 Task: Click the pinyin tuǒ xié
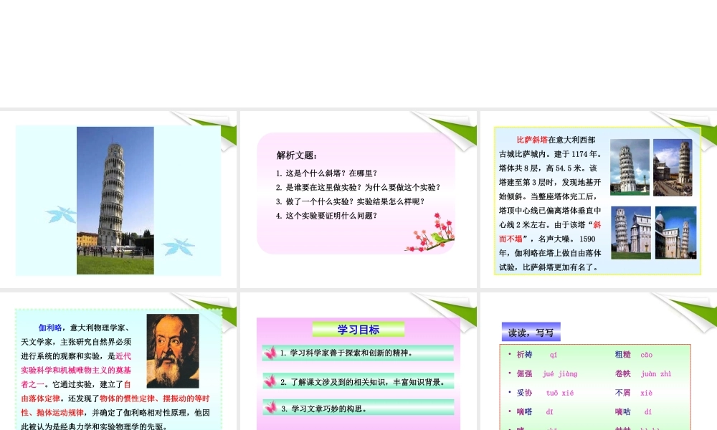560,393
